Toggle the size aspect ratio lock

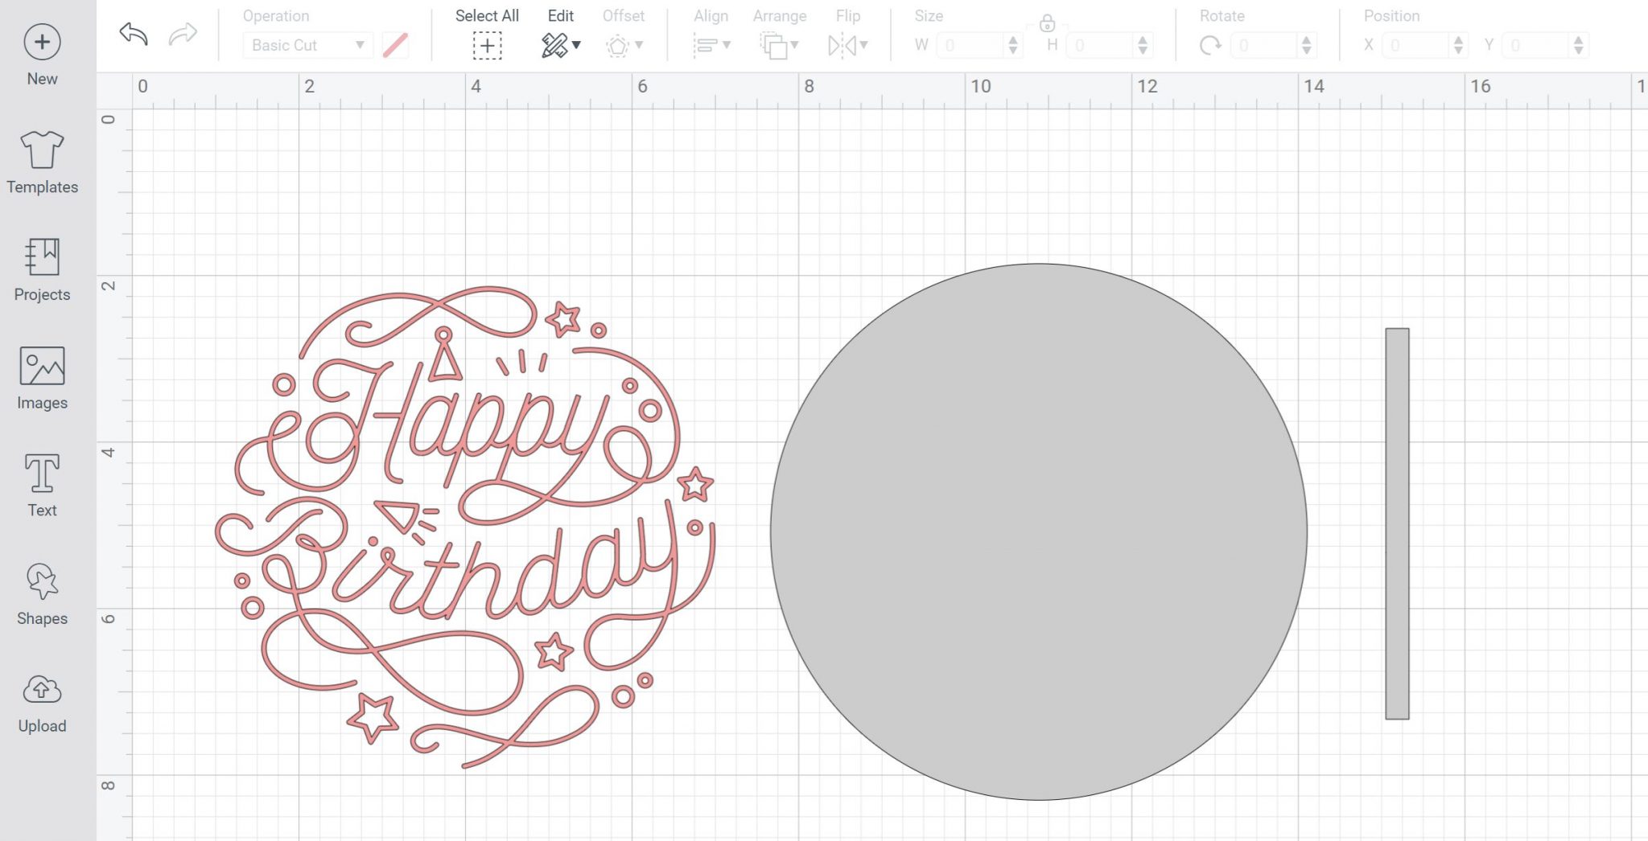[1047, 23]
